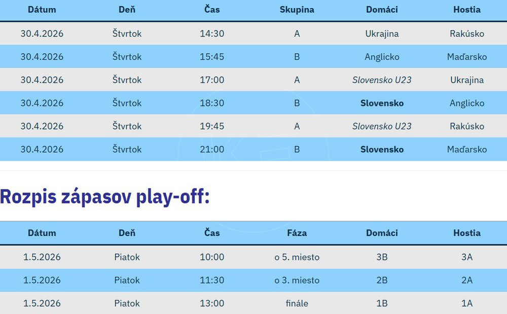The image size is (507, 314).
Task: Click the 'Rozpis zápasov play-off:' heading
Action: [105, 196]
